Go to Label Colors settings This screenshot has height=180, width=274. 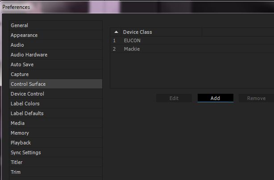[x=25, y=104]
